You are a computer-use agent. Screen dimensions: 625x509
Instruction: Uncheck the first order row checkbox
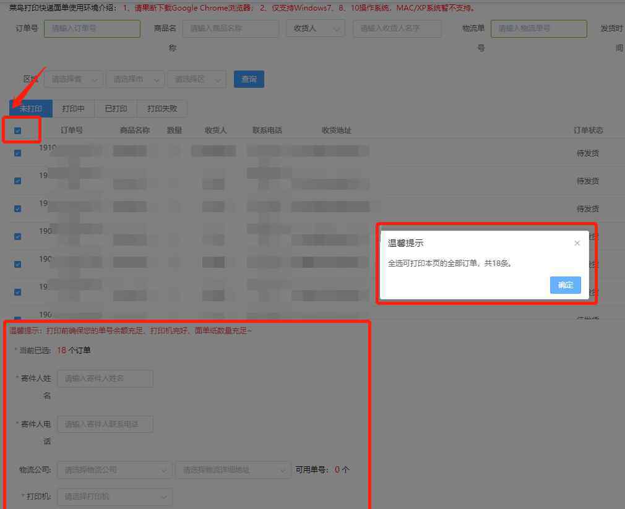point(17,153)
